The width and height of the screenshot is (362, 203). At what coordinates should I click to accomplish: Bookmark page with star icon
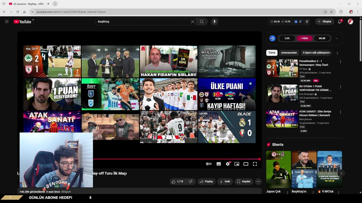point(331,12)
